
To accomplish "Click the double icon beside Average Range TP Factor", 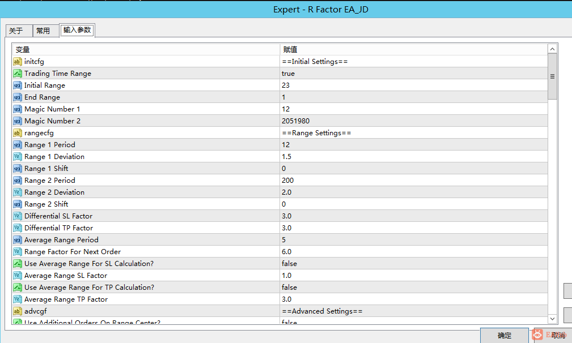I will 17,299.
